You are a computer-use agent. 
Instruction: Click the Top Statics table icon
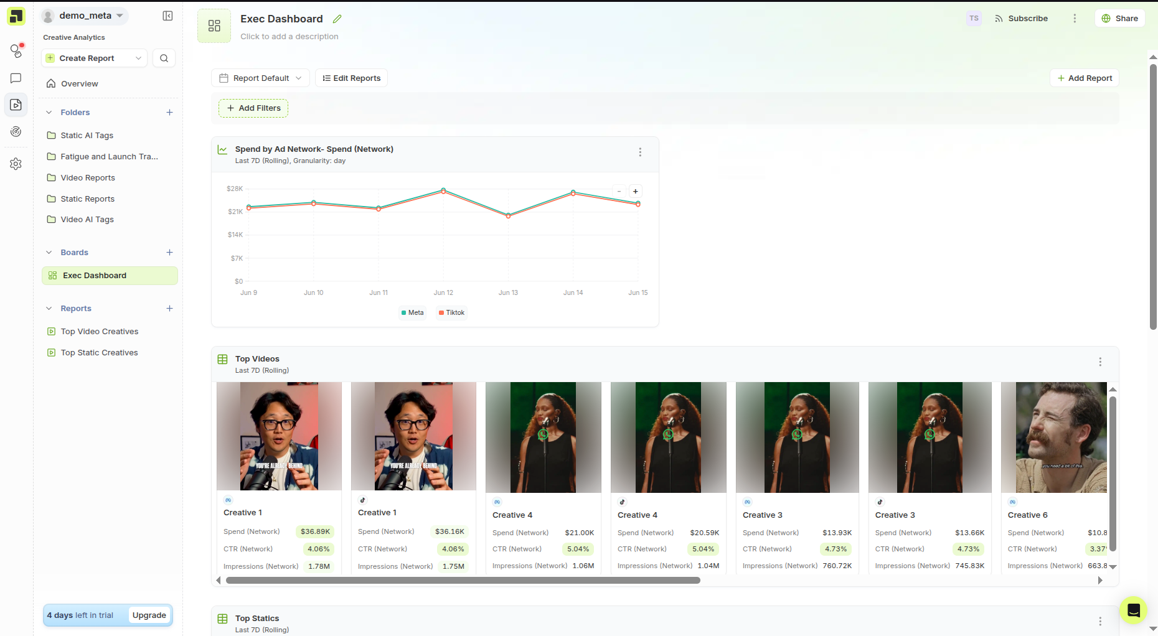click(x=222, y=619)
